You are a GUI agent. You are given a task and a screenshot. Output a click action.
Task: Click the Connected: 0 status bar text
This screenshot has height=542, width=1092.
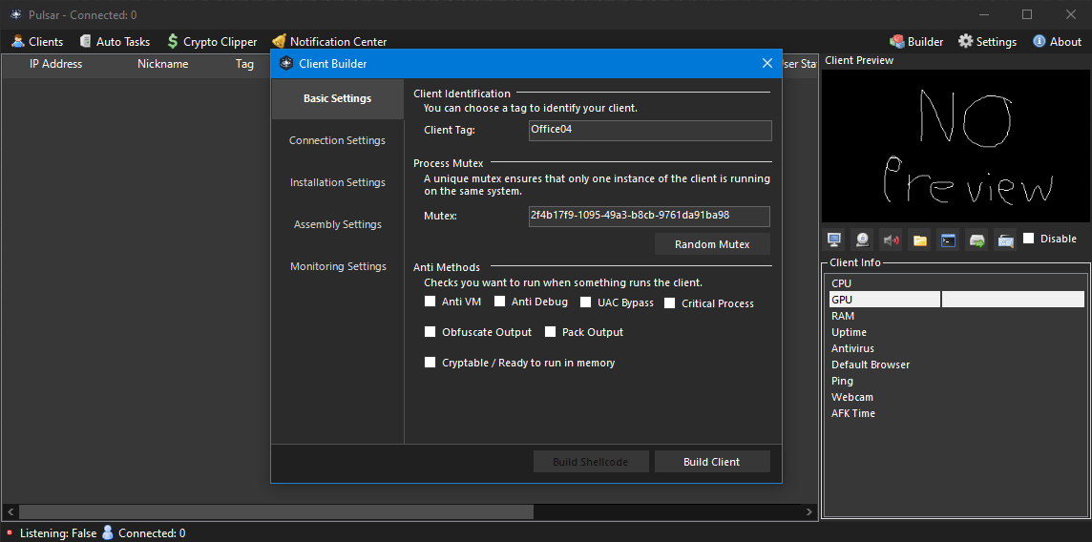[x=152, y=533]
